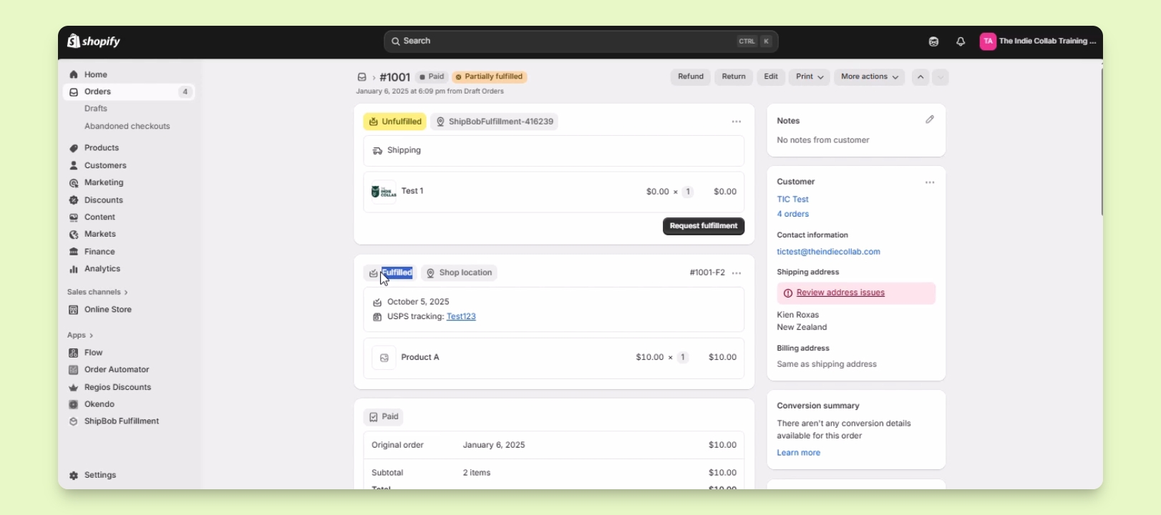The width and height of the screenshot is (1161, 515).
Task: Expand the Sales channels section
Action: coord(97,293)
